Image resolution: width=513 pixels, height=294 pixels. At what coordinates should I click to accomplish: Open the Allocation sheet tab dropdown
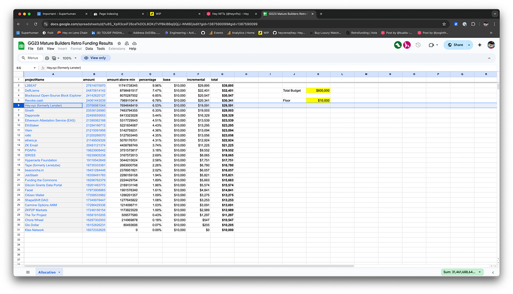tap(59, 272)
